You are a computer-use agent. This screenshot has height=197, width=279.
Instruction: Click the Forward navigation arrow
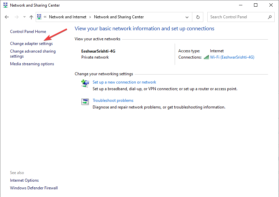pos(17,17)
